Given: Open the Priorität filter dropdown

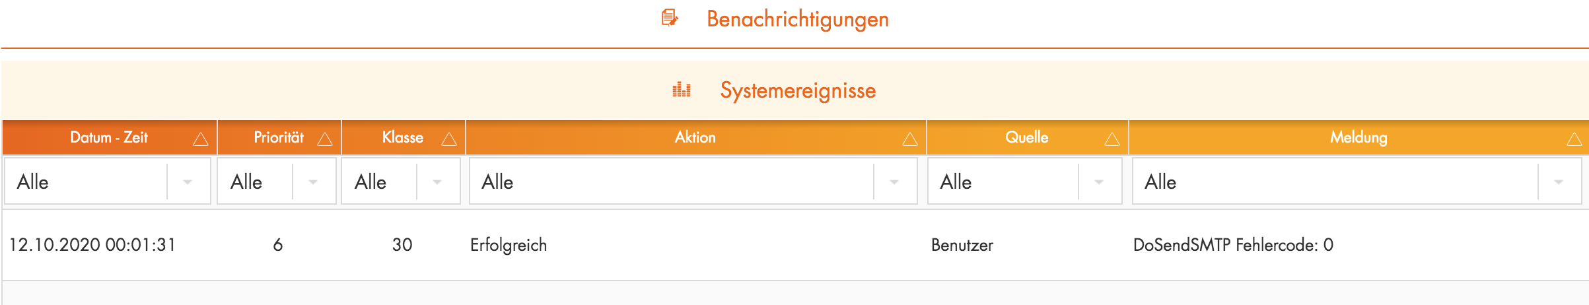Looking at the screenshot, I should pos(313,182).
